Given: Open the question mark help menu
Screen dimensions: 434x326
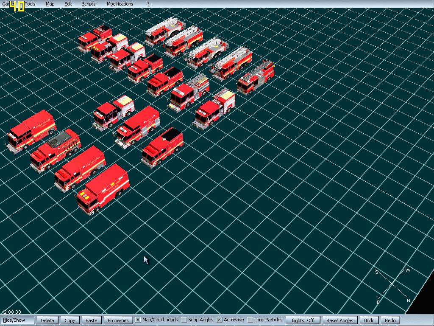Looking at the screenshot, I should tap(149, 4).
